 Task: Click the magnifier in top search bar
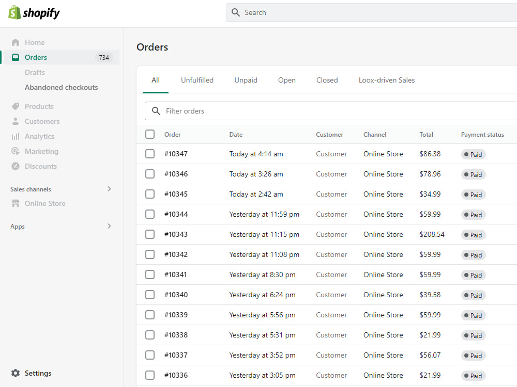pos(235,12)
